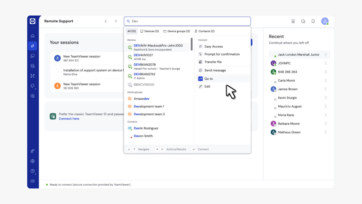The width and height of the screenshot is (362, 204).
Task: Select device DEVAVN1027
Action: [157, 57]
